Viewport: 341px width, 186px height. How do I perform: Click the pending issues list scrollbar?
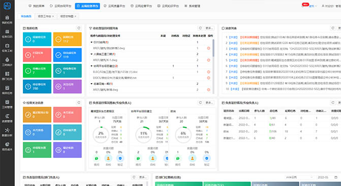[x=213, y=48]
